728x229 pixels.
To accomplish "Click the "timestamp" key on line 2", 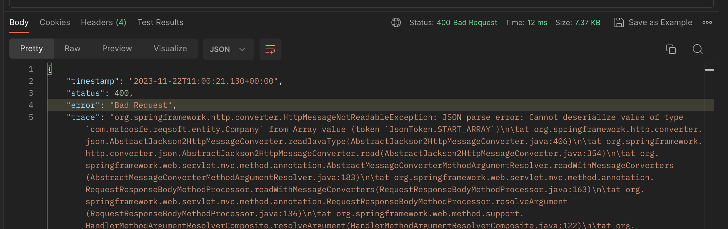I will click(x=93, y=81).
